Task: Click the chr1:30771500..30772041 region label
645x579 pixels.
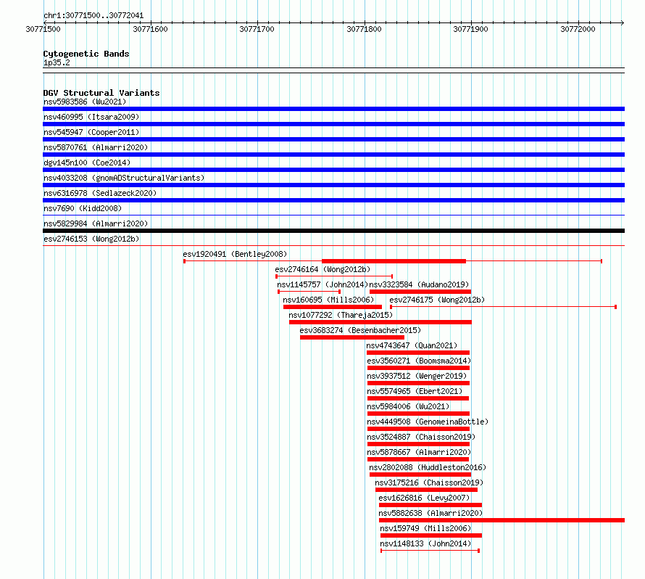Action: pos(93,15)
